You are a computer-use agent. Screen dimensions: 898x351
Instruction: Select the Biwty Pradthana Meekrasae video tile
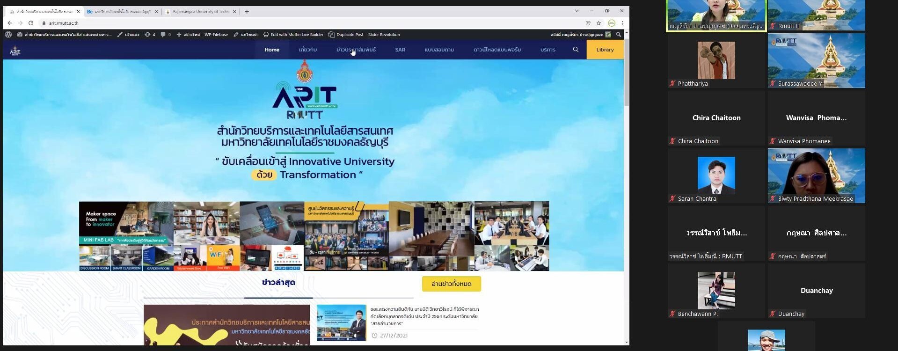tap(816, 175)
